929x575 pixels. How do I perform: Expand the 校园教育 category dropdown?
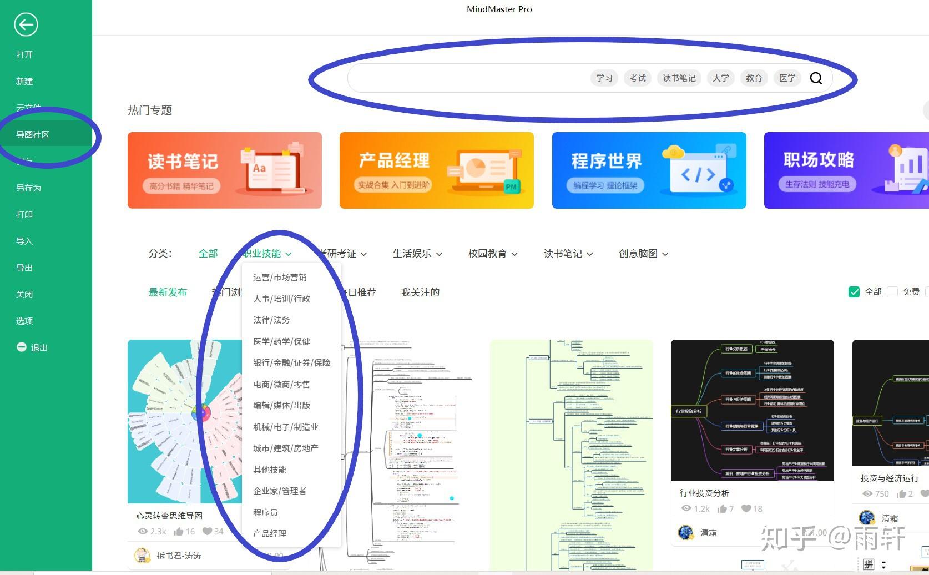click(x=493, y=254)
